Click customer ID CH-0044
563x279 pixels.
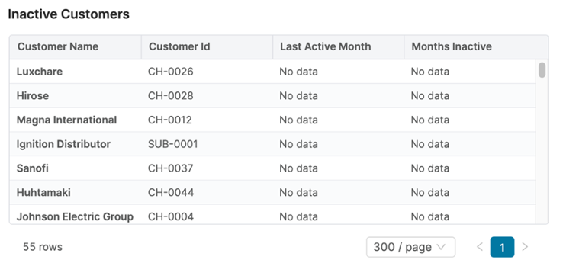(171, 193)
